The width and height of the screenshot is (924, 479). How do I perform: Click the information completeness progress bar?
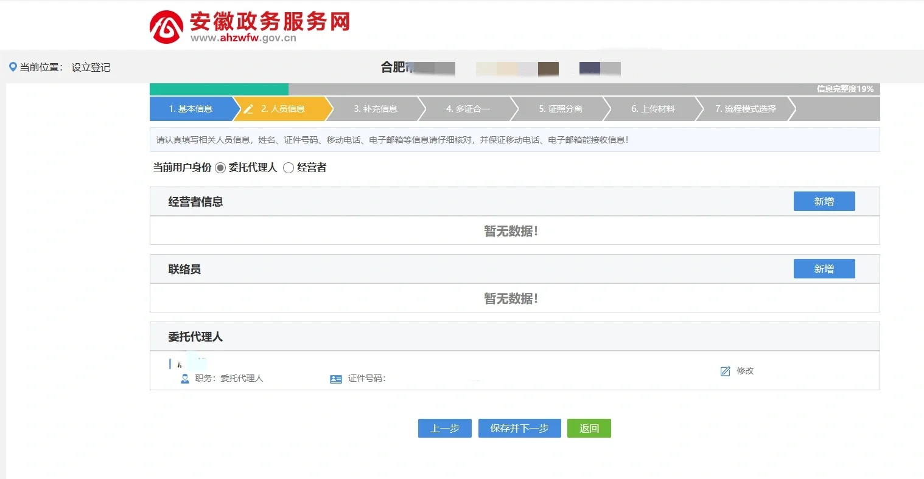tap(514, 89)
